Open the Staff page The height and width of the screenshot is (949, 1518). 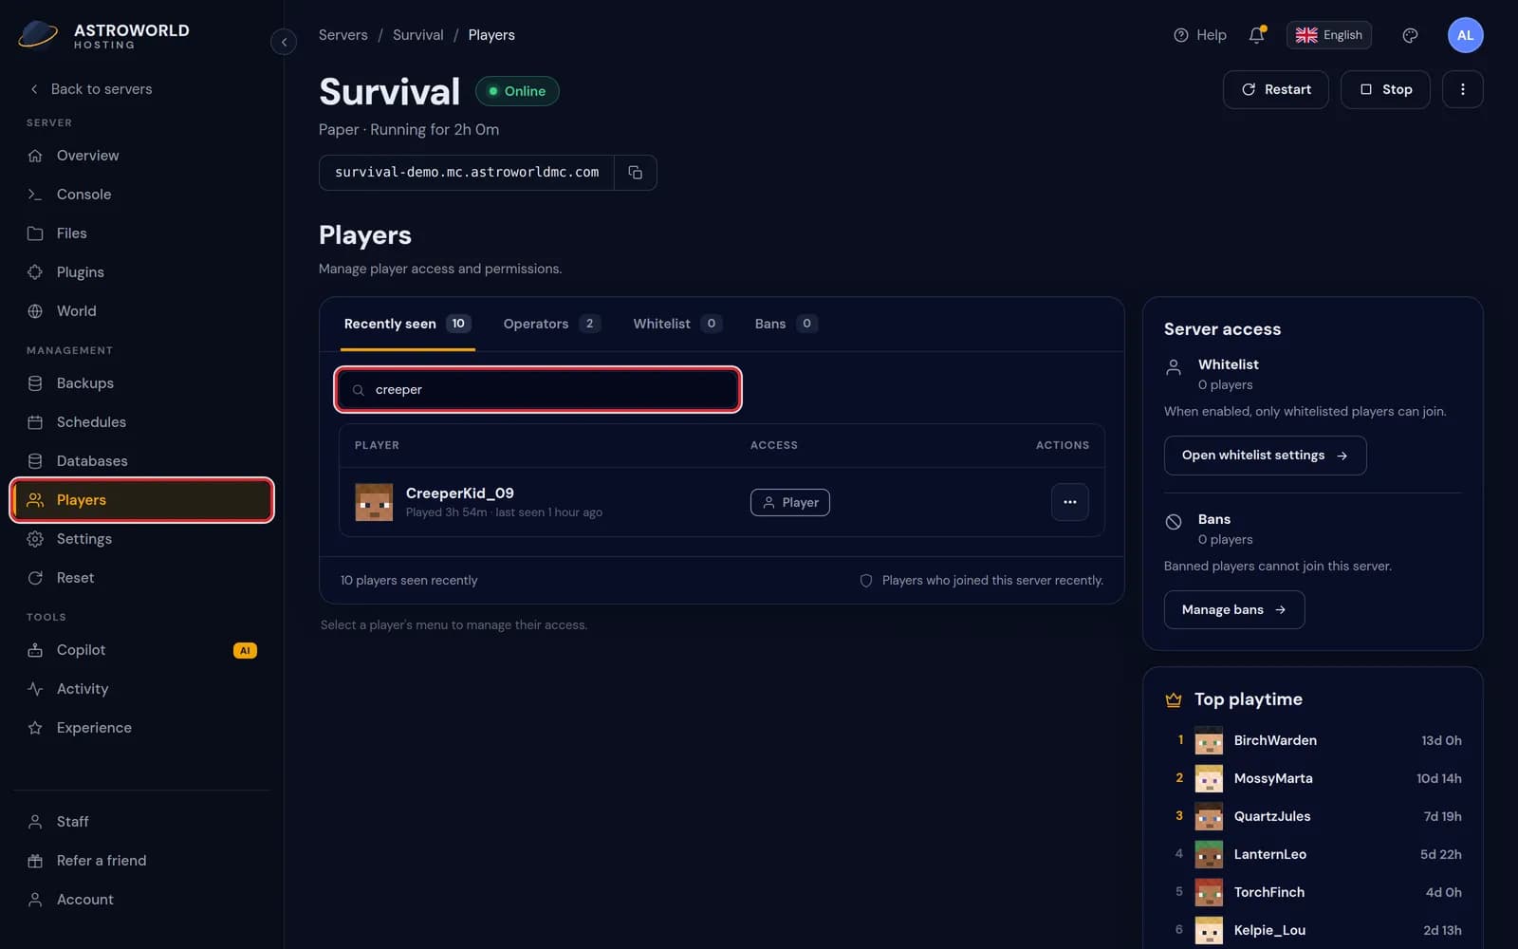click(142, 822)
